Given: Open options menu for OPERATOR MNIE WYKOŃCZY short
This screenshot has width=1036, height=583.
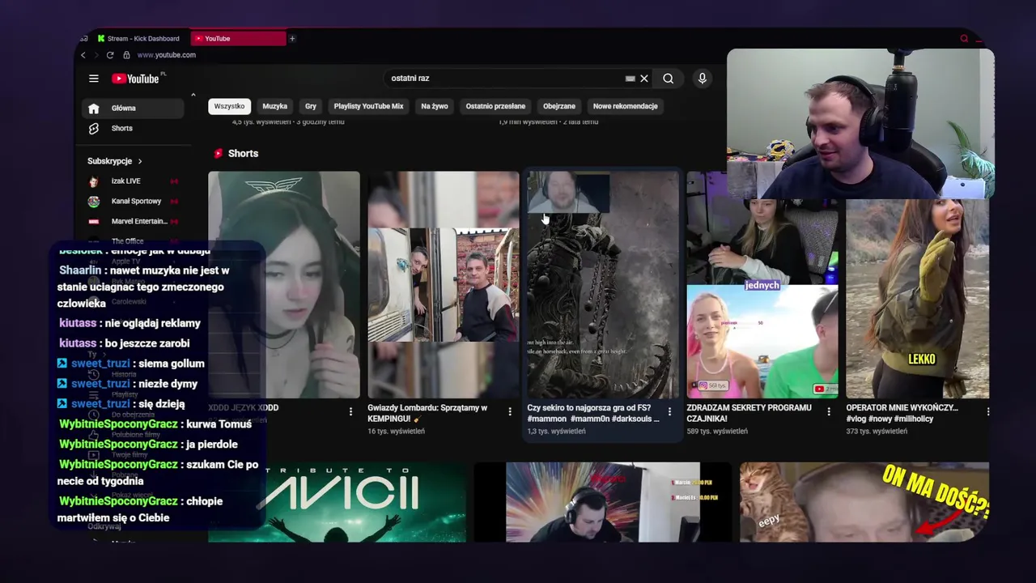Looking at the screenshot, I should coord(987,411).
